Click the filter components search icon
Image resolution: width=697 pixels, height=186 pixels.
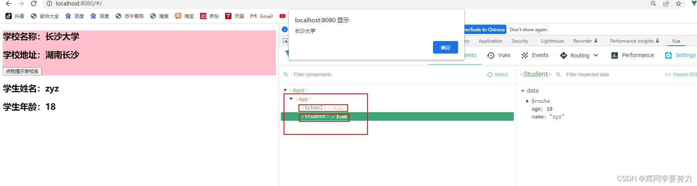coord(286,75)
